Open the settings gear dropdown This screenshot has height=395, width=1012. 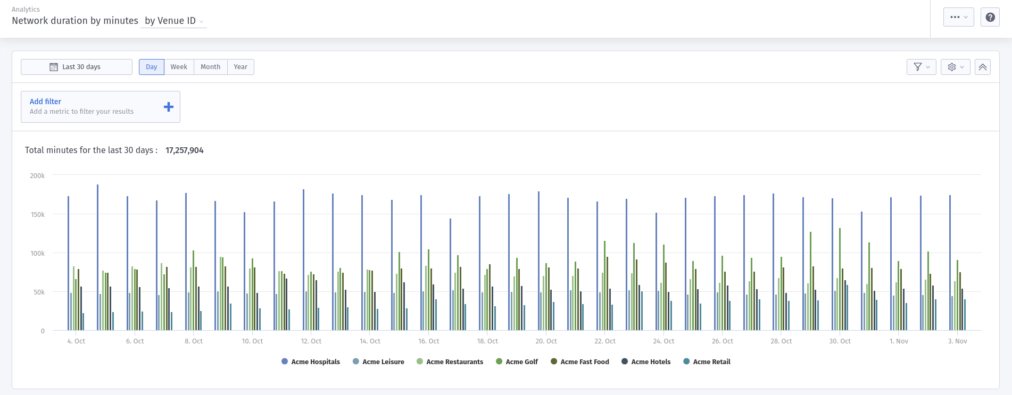(x=956, y=67)
